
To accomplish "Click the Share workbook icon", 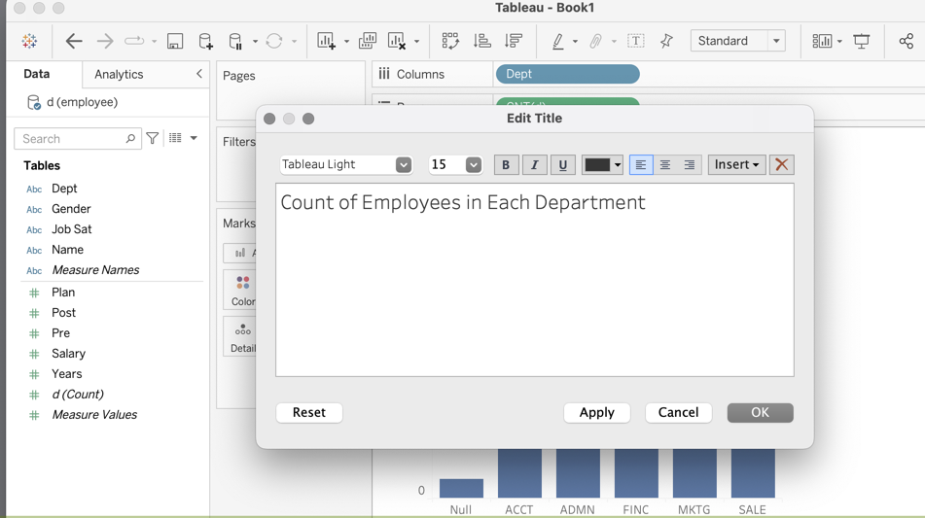I will tap(906, 42).
